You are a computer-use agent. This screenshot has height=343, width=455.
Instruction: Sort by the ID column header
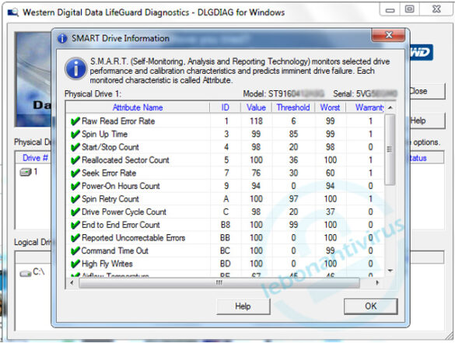pos(226,107)
